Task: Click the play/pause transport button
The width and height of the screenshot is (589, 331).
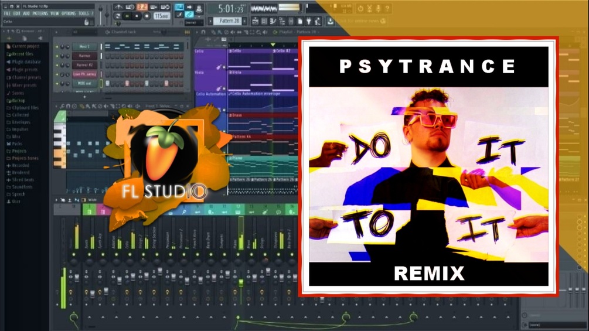Action: (127, 16)
